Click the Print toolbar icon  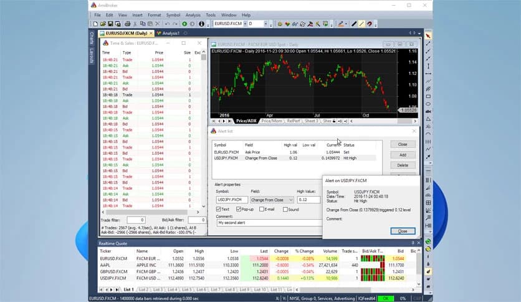pos(127,24)
